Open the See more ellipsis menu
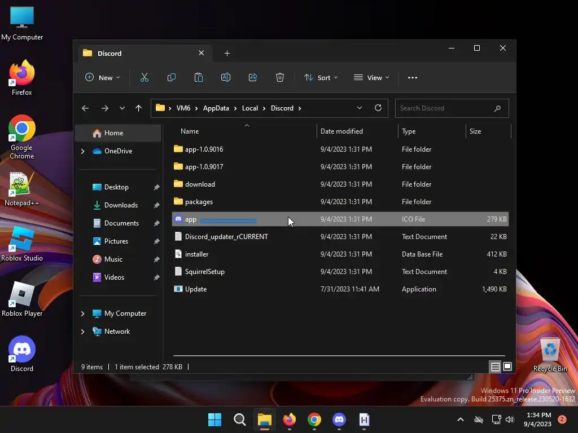Image resolution: width=578 pixels, height=433 pixels. [413, 78]
